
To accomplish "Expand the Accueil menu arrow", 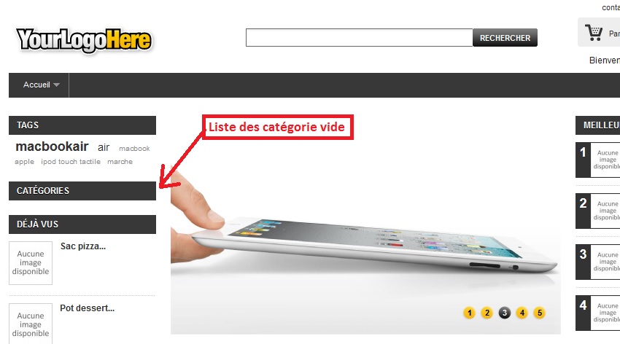I will (57, 85).
